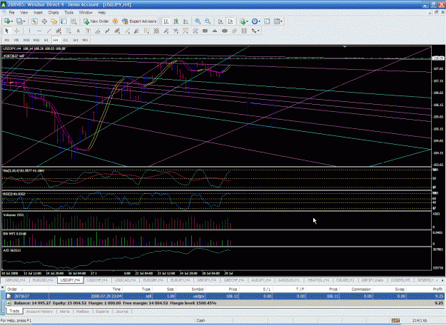446x325 pixels.
Task: Open the Templates icon
Action: pyautogui.click(x=276, y=21)
